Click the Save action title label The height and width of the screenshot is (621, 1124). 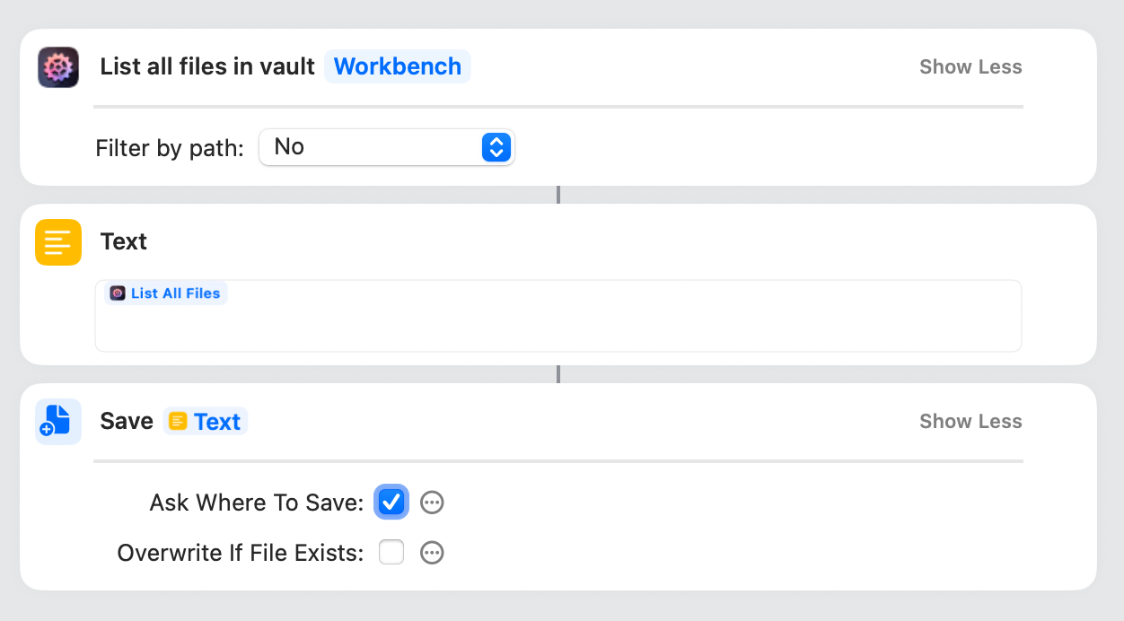coord(127,422)
